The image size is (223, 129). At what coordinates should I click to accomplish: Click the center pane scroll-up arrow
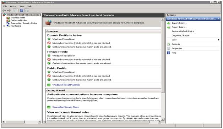pos(163,19)
